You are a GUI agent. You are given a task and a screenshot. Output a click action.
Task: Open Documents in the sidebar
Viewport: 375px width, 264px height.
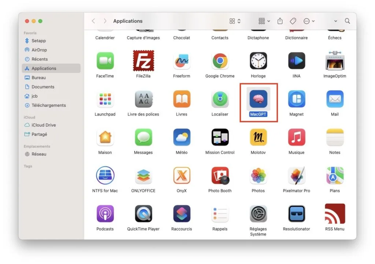click(51, 87)
